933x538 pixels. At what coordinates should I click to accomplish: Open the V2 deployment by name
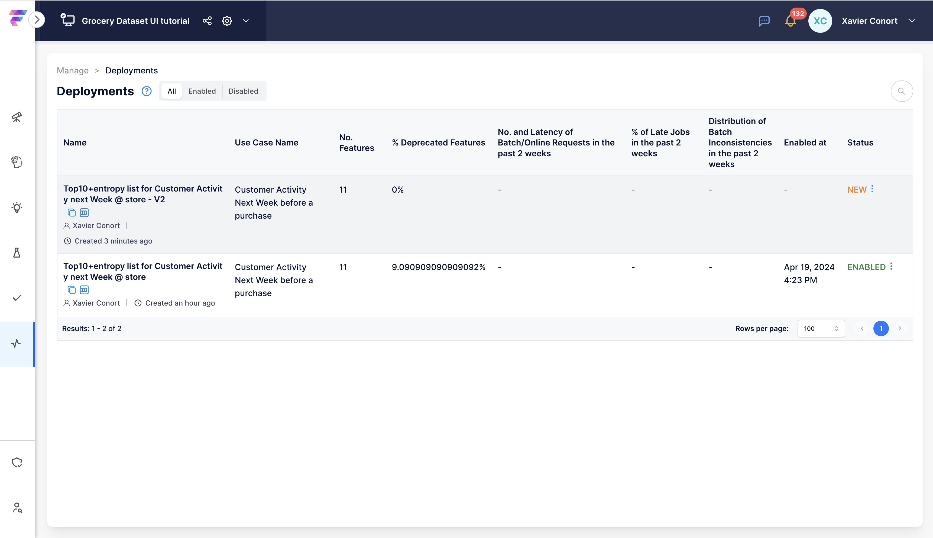pyautogui.click(x=142, y=194)
